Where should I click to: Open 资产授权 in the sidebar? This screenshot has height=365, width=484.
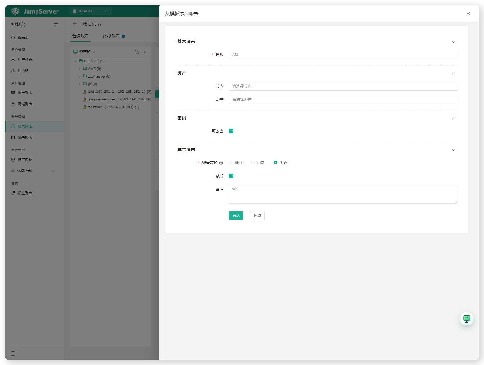click(x=35, y=160)
